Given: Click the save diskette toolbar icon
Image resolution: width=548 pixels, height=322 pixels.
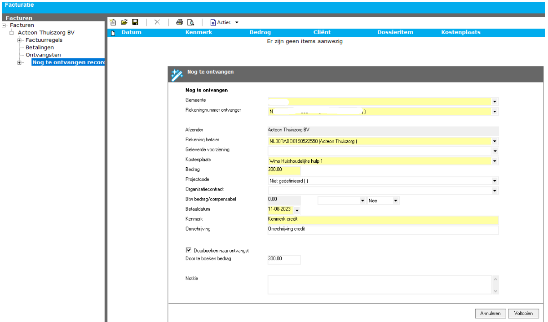Looking at the screenshot, I should coord(135,22).
